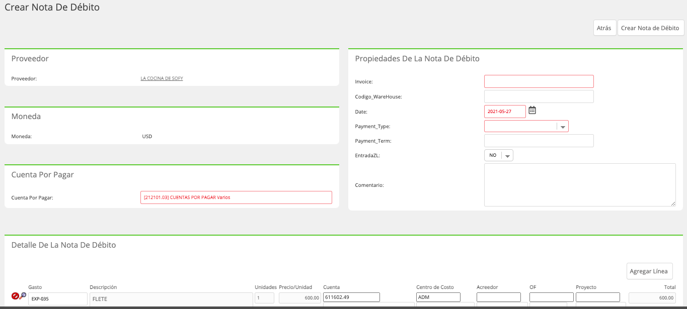Focus the empty Acreedor field

point(499,297)
